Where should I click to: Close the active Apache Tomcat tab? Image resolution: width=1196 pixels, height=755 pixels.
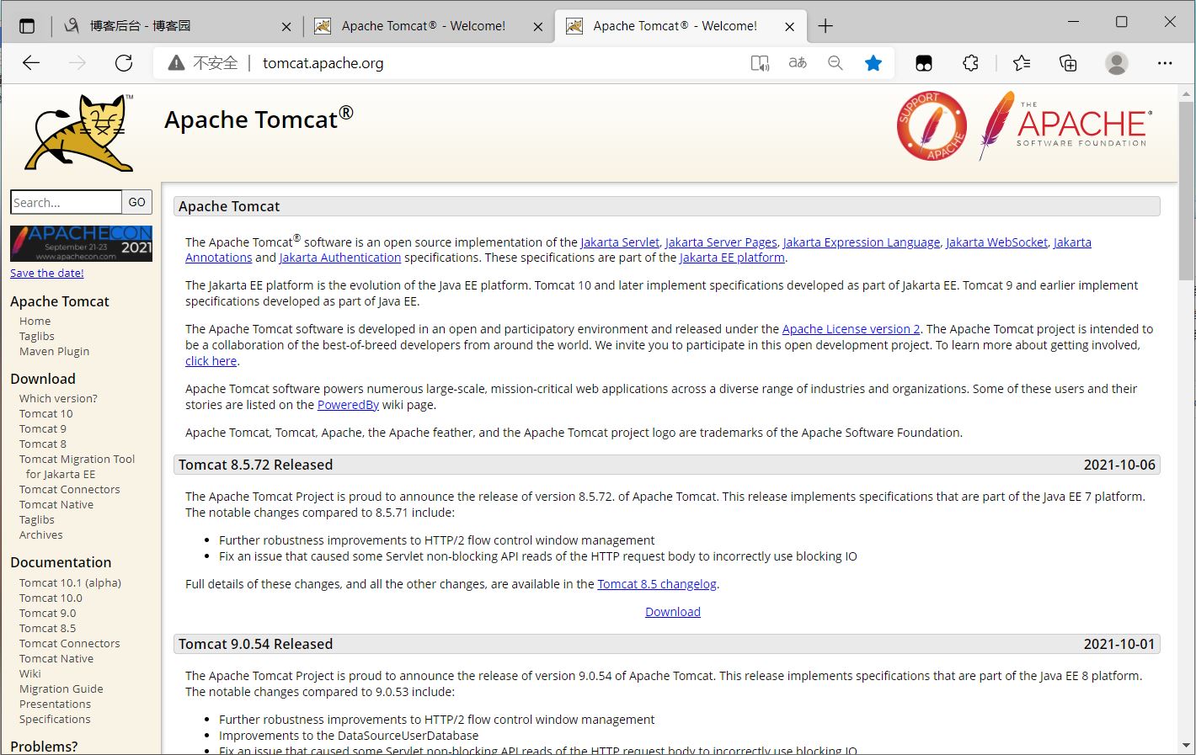(789, 27)
